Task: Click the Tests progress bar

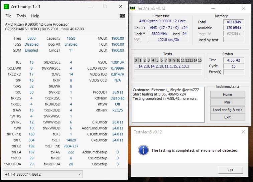Action: coord(168,72)
